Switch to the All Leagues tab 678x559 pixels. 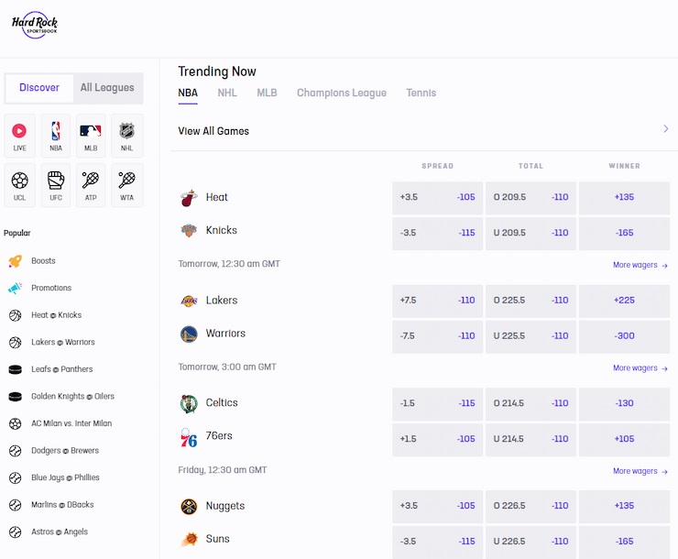107,88
